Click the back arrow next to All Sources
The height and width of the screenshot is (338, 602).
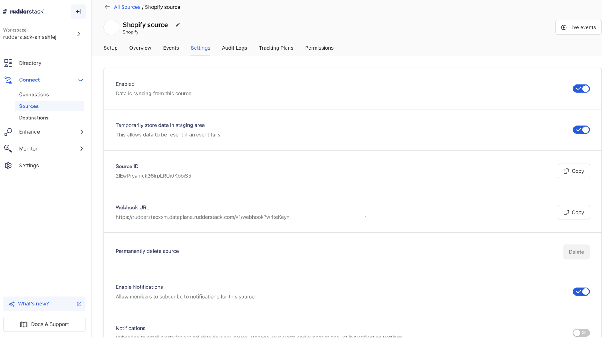point(107,7)
